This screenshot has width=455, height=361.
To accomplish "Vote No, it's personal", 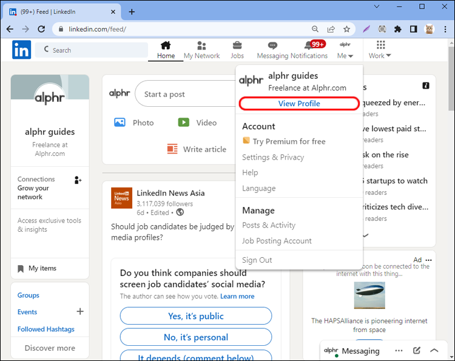I will point(196,337).
